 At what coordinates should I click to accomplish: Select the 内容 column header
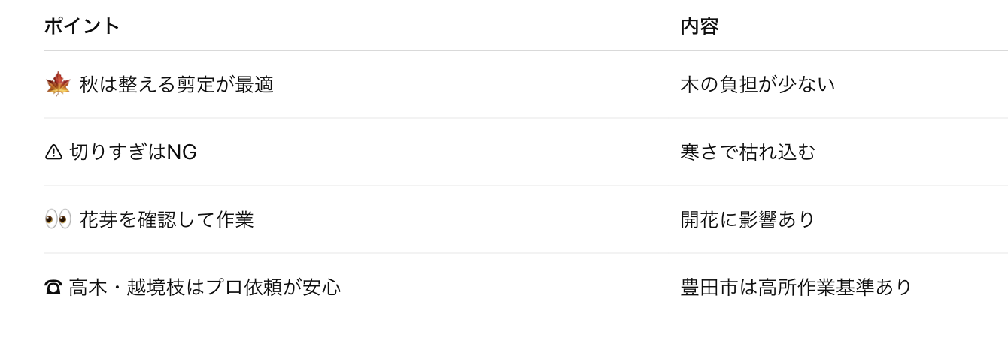coord(700,26)
